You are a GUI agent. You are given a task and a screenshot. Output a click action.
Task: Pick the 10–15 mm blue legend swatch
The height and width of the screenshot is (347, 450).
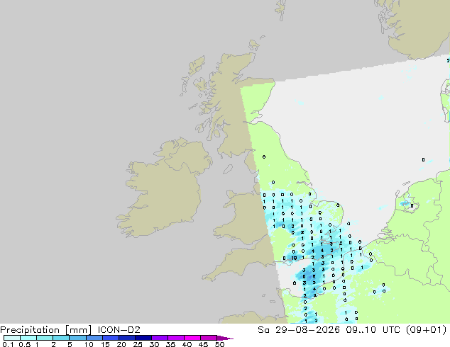[94, 338]
